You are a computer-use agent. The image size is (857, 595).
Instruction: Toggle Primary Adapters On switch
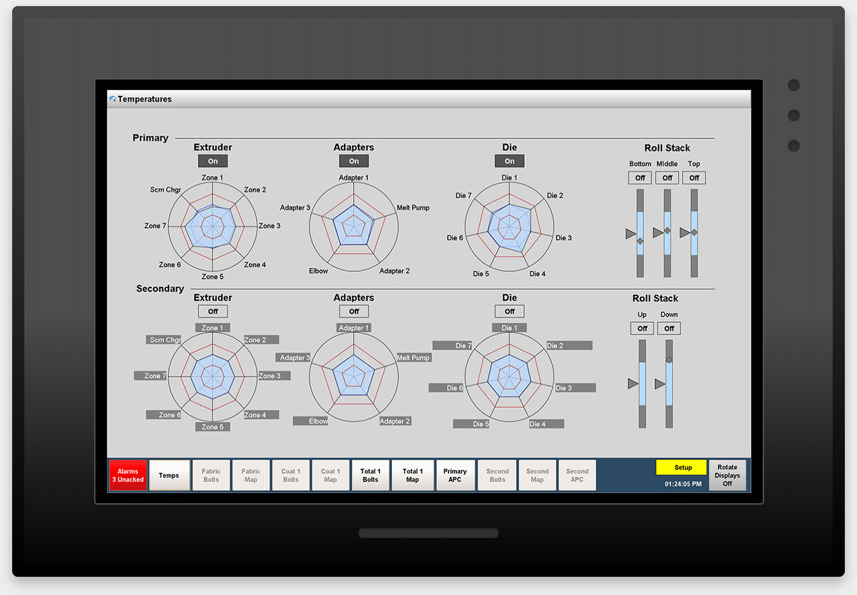[354, 161]
